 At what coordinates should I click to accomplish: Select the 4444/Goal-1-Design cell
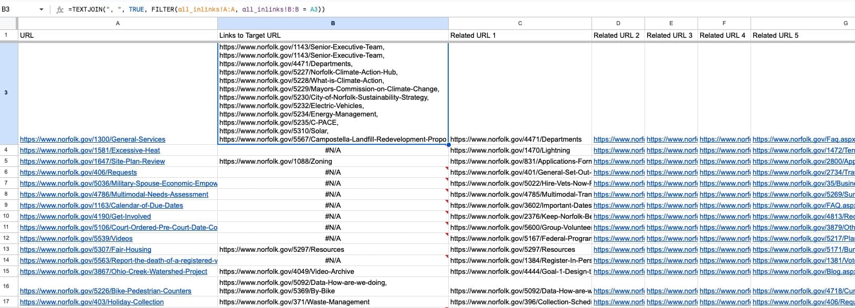pyautogui.click(x=520, y=272)
